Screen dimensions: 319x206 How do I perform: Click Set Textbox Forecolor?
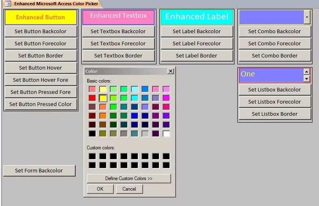click(x=118, y=44)
